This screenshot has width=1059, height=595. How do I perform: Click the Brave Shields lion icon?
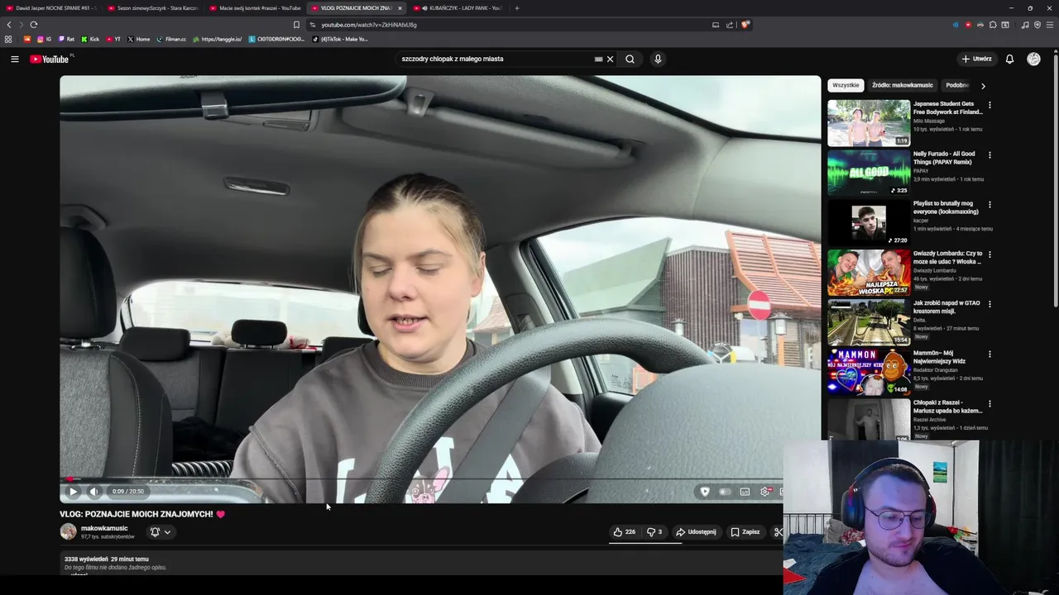pos(745,25)
